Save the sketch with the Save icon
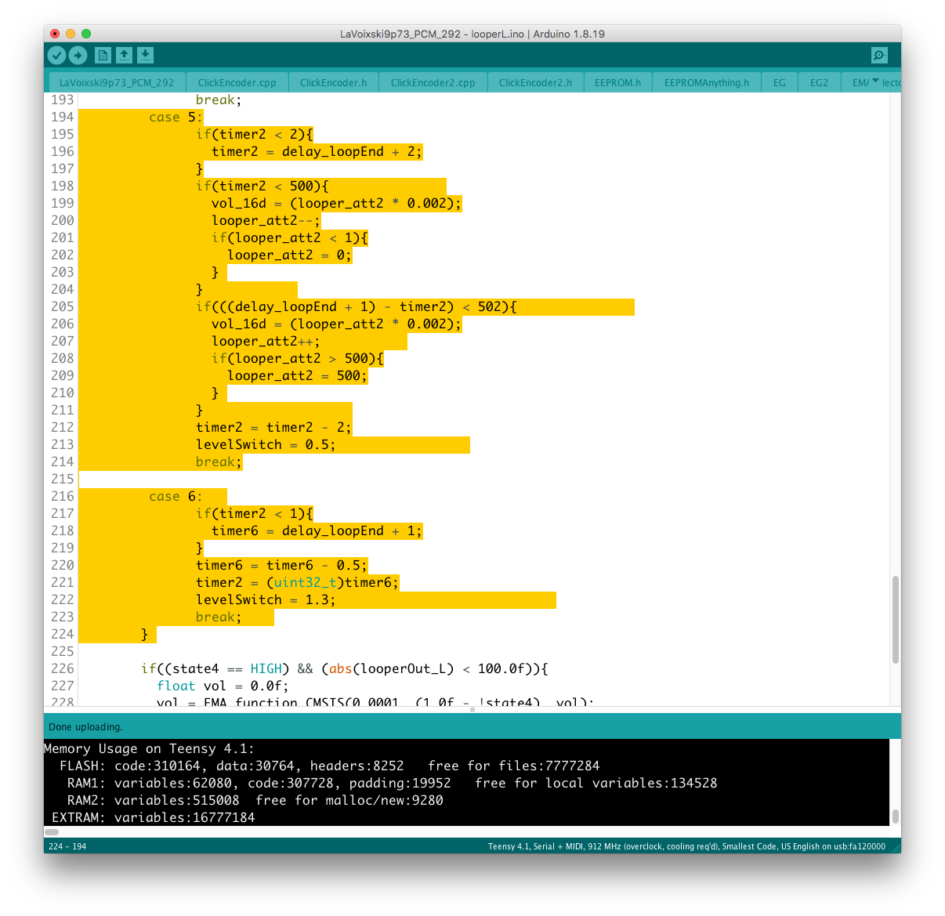Screen dimensions: 945x916 145,55
